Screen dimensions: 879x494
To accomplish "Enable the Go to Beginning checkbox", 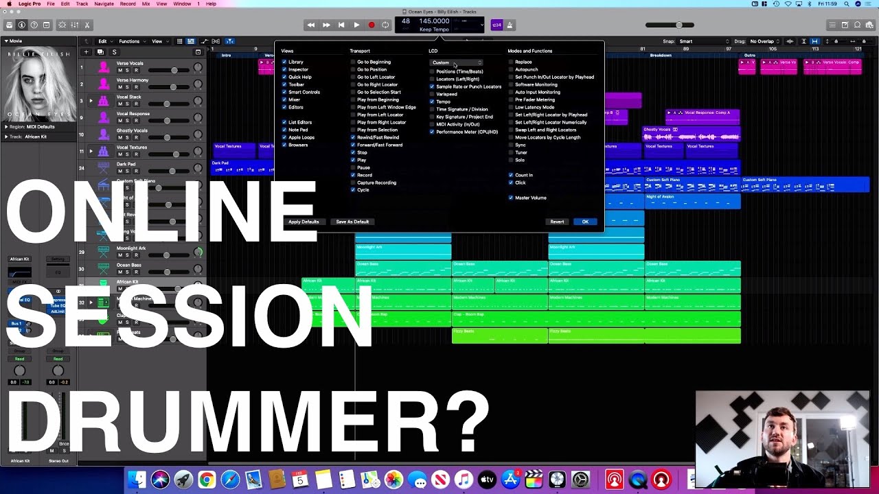I will pos(353,62).
